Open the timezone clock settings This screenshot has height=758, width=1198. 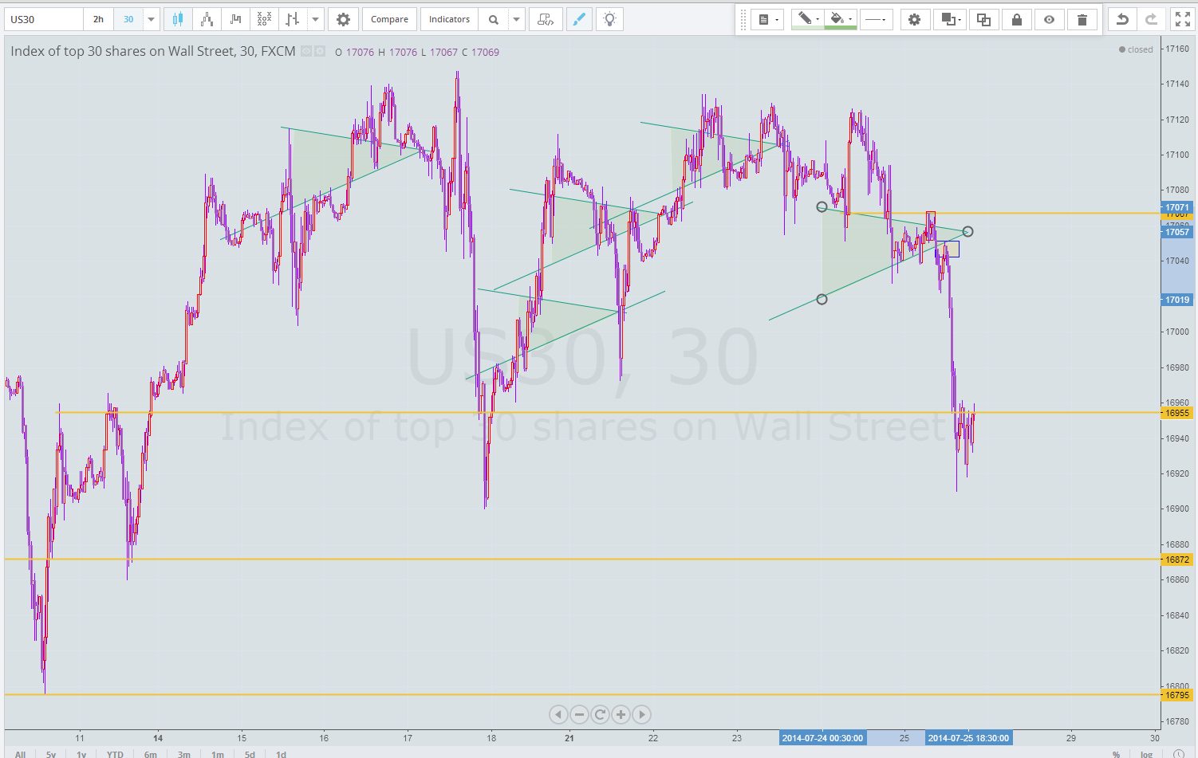[1179, 753]
